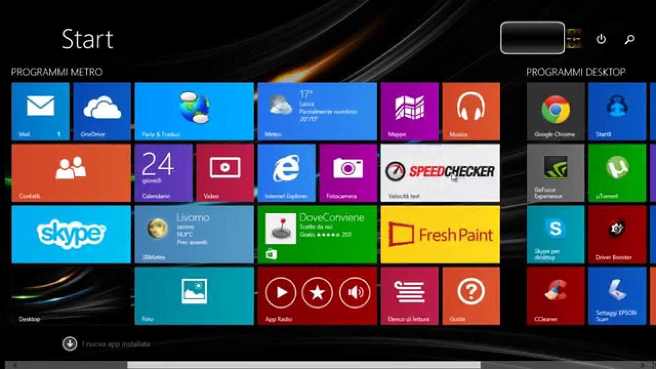The image size is (656, 369).
Task: Open the Contatti people tile
Action: coord(71,173)
